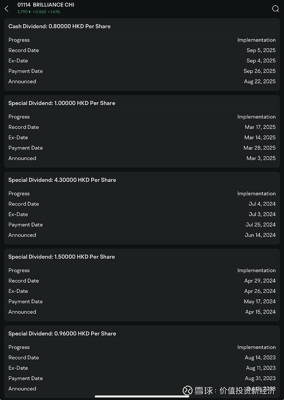Tap the green price up-arrow indicator
284x400 pixels.
point(29,12)
